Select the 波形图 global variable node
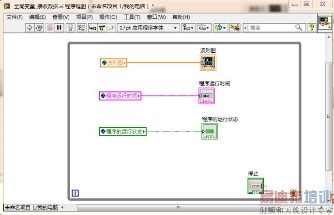This screenshot has height=215, width=334. pyautogui.click(x=114, y=63)
